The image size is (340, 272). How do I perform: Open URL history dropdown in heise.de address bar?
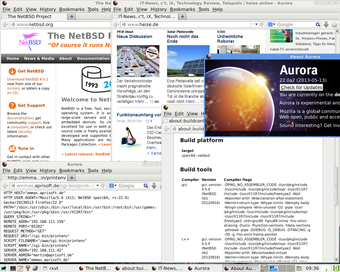click(256, 24)
